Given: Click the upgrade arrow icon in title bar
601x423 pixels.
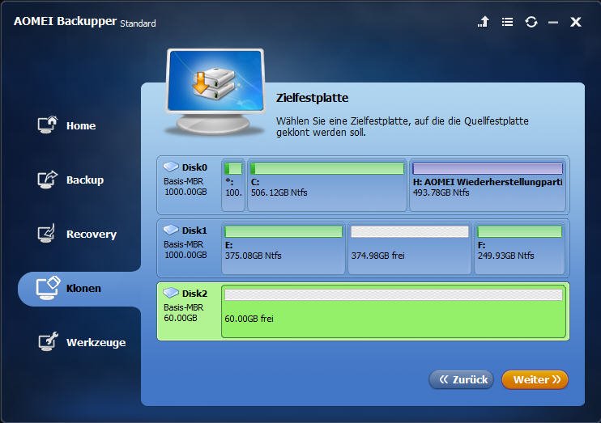Looking at the screenshot, I should point(484,22).
